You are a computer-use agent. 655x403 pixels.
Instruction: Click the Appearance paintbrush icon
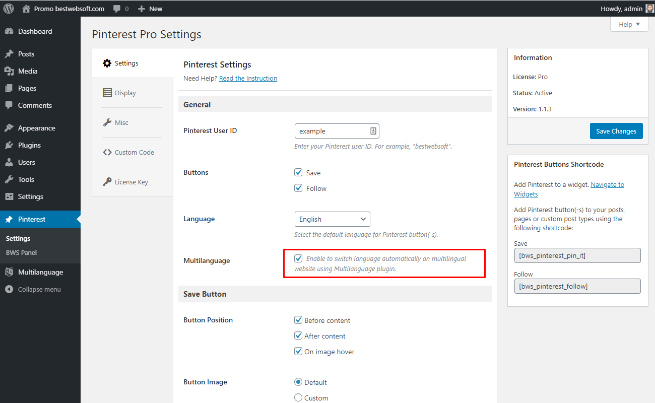tap(9, 128)
